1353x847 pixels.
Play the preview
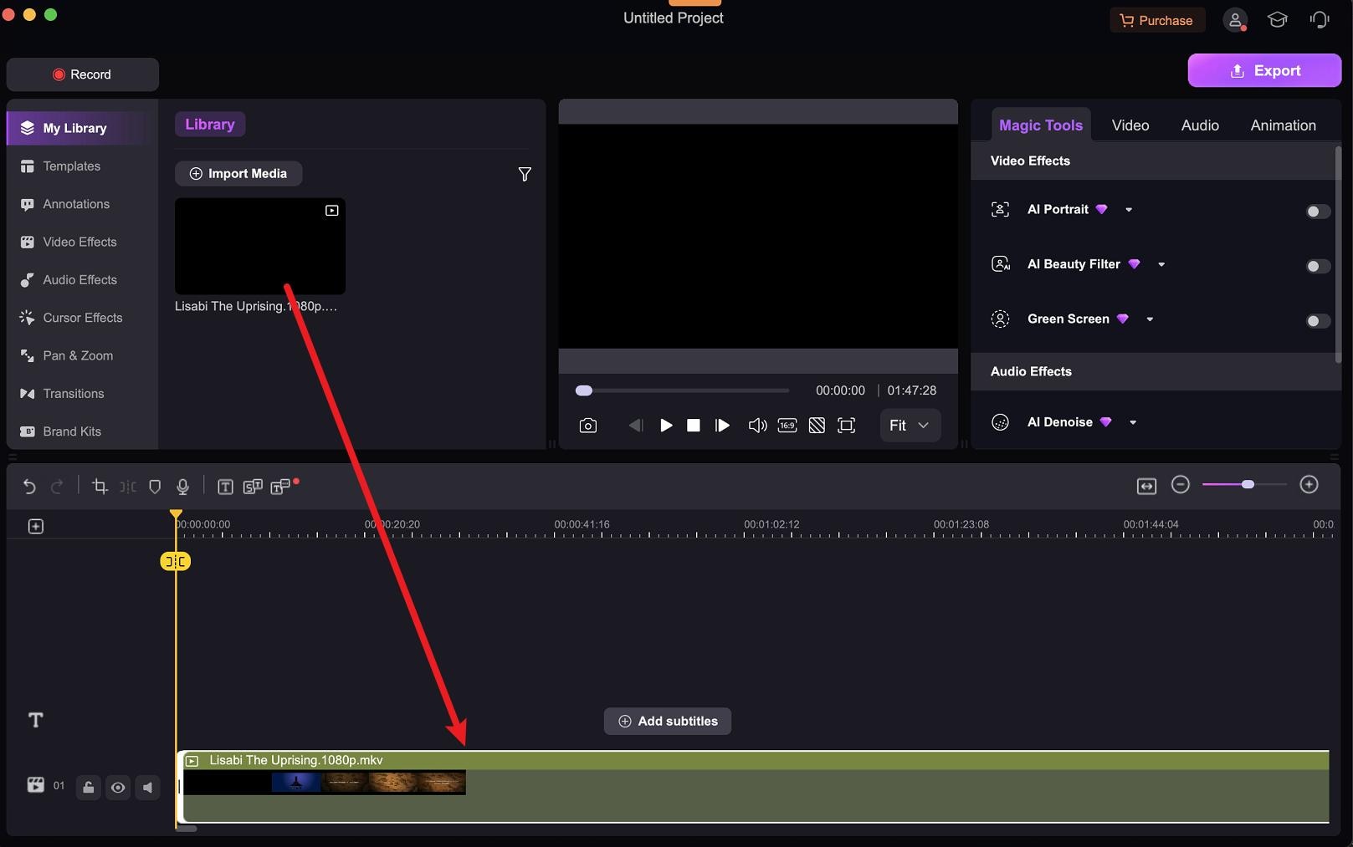[x=666, y=426]
